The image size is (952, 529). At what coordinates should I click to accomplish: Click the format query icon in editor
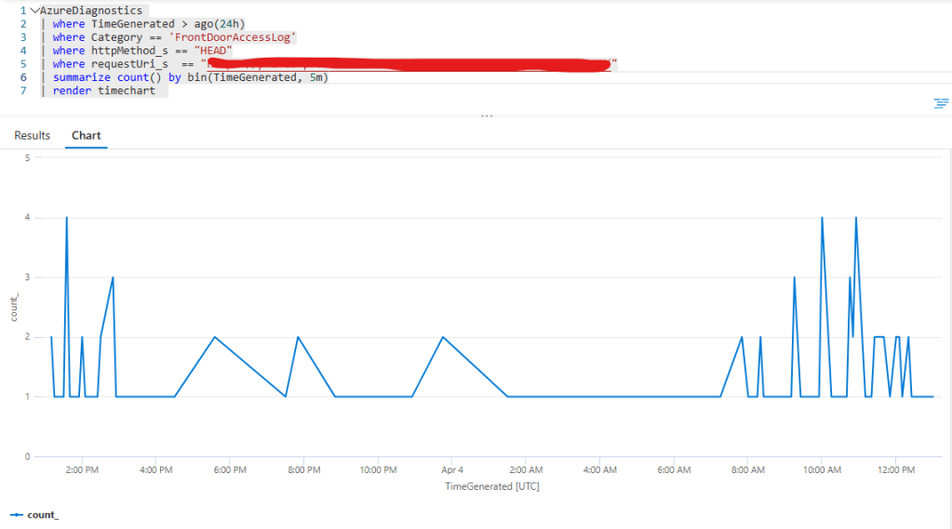(941, 102)
